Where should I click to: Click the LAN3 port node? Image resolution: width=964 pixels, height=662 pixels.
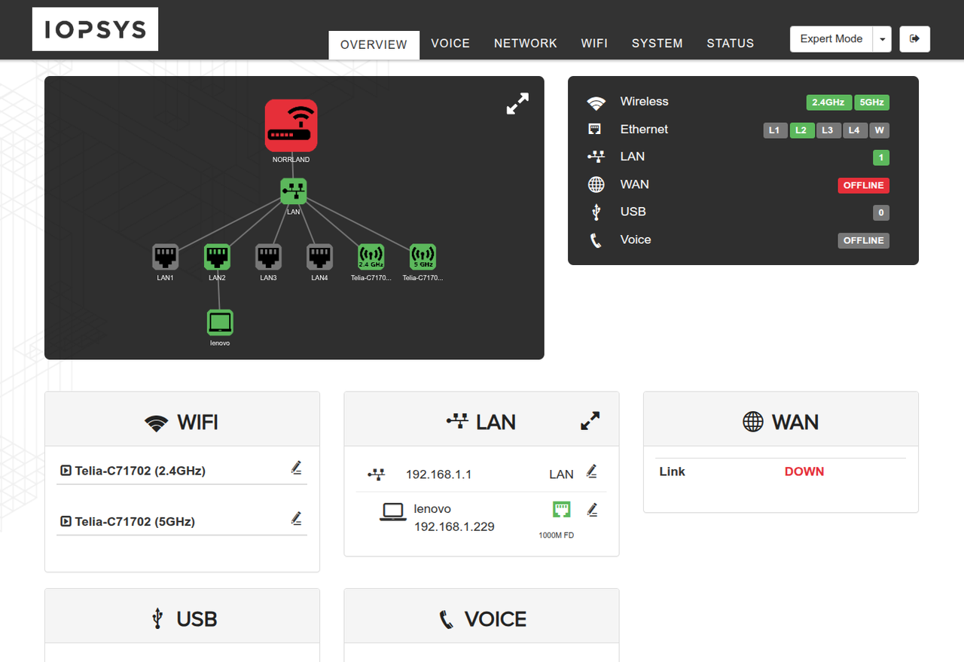point(268,257)
